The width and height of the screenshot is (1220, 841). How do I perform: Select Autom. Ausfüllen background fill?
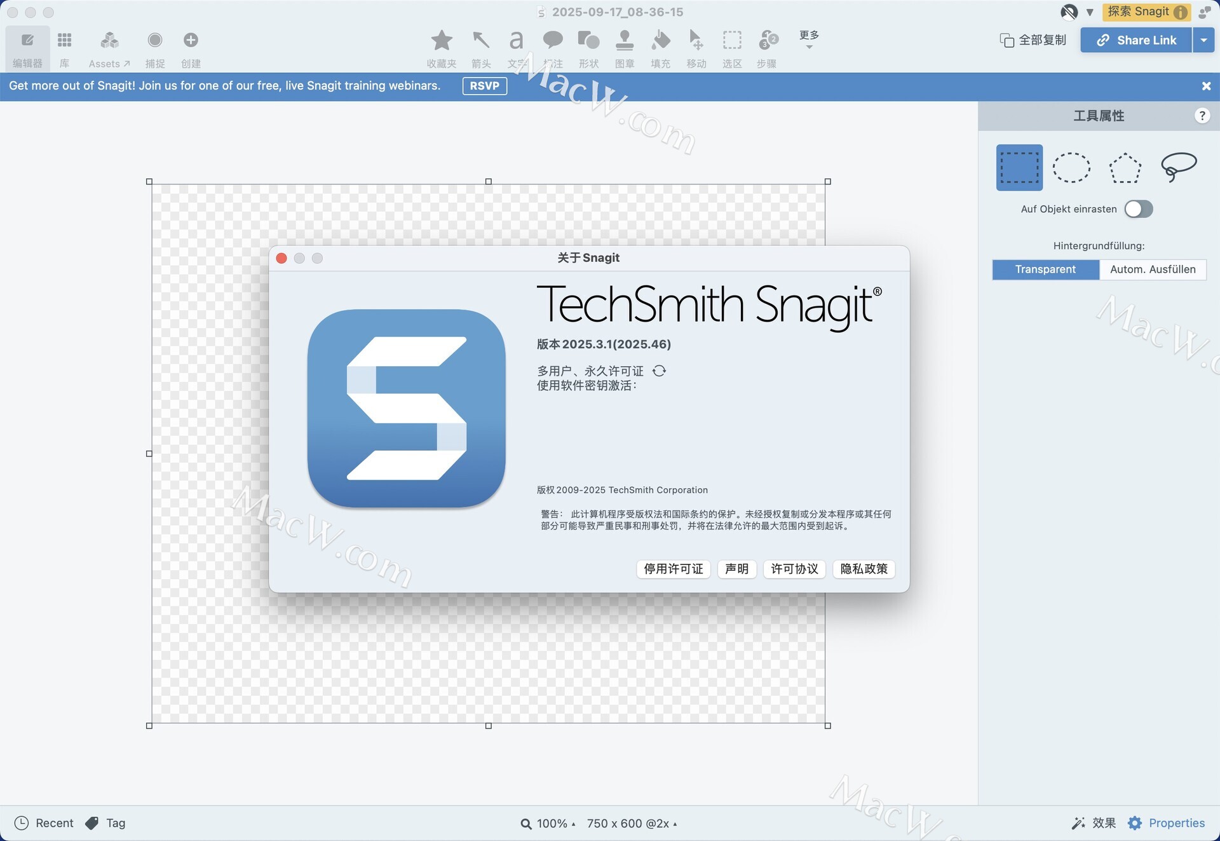[1153, 270]
